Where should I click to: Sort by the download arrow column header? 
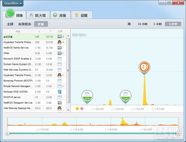coord(39,31)
